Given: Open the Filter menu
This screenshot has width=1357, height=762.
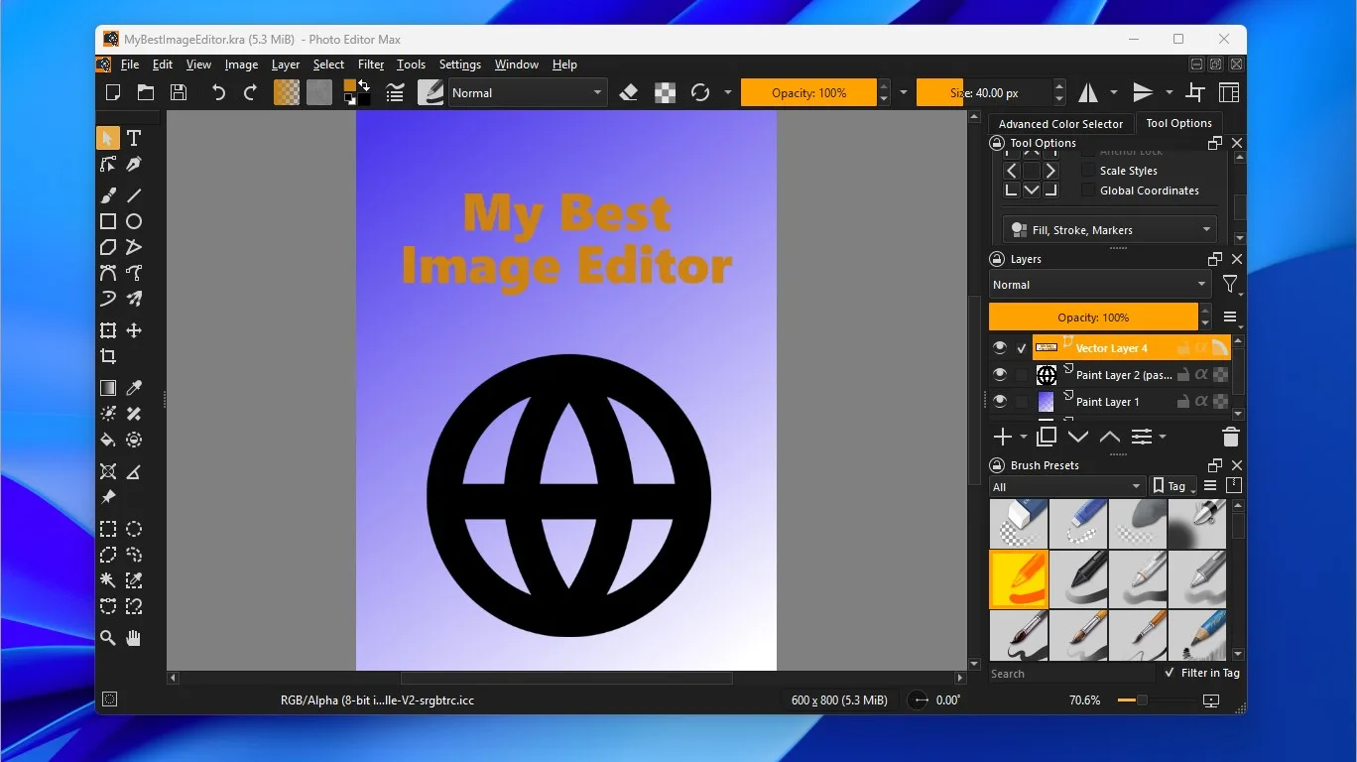Looking at the screenshot, I should pyautogui.click(x=371, y=64).
